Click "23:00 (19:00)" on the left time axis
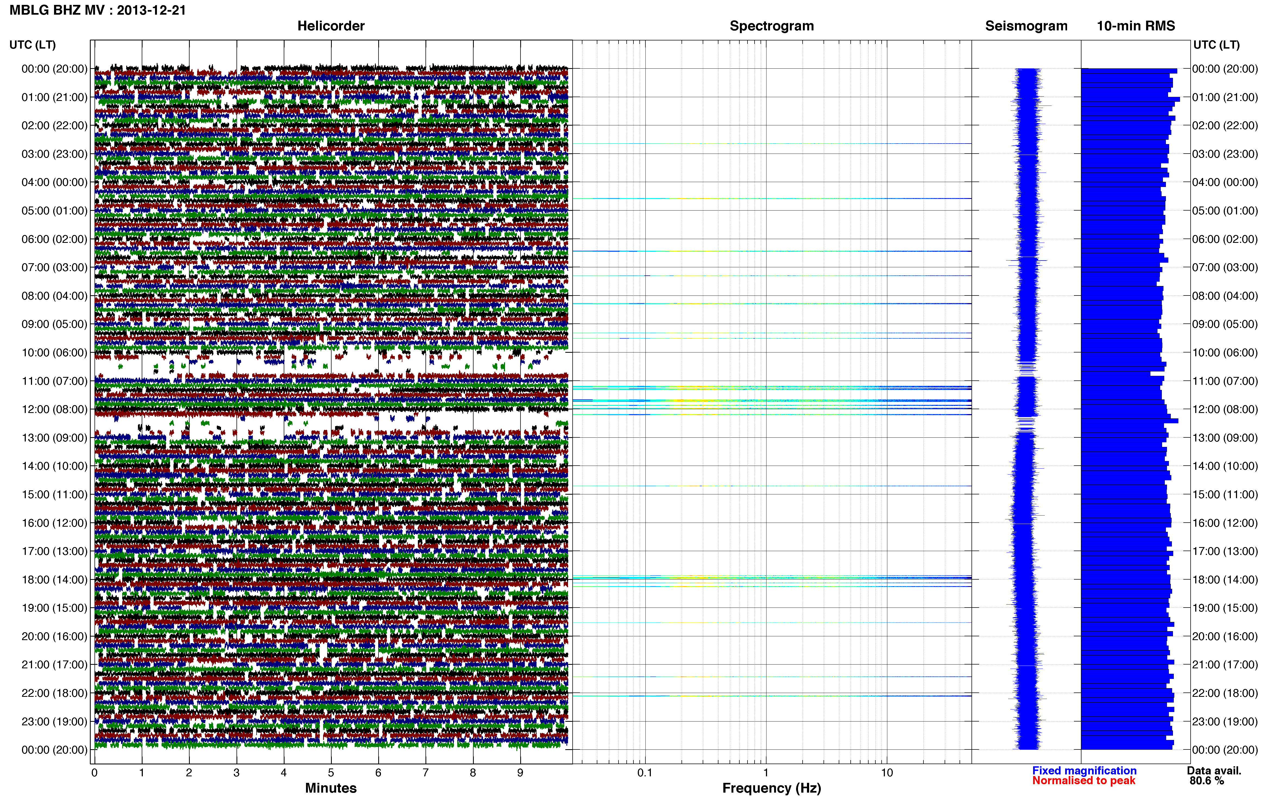Image resolution: width=1287 pixels, height=804 pixels. pyautogui.click(x=54, y=722)
